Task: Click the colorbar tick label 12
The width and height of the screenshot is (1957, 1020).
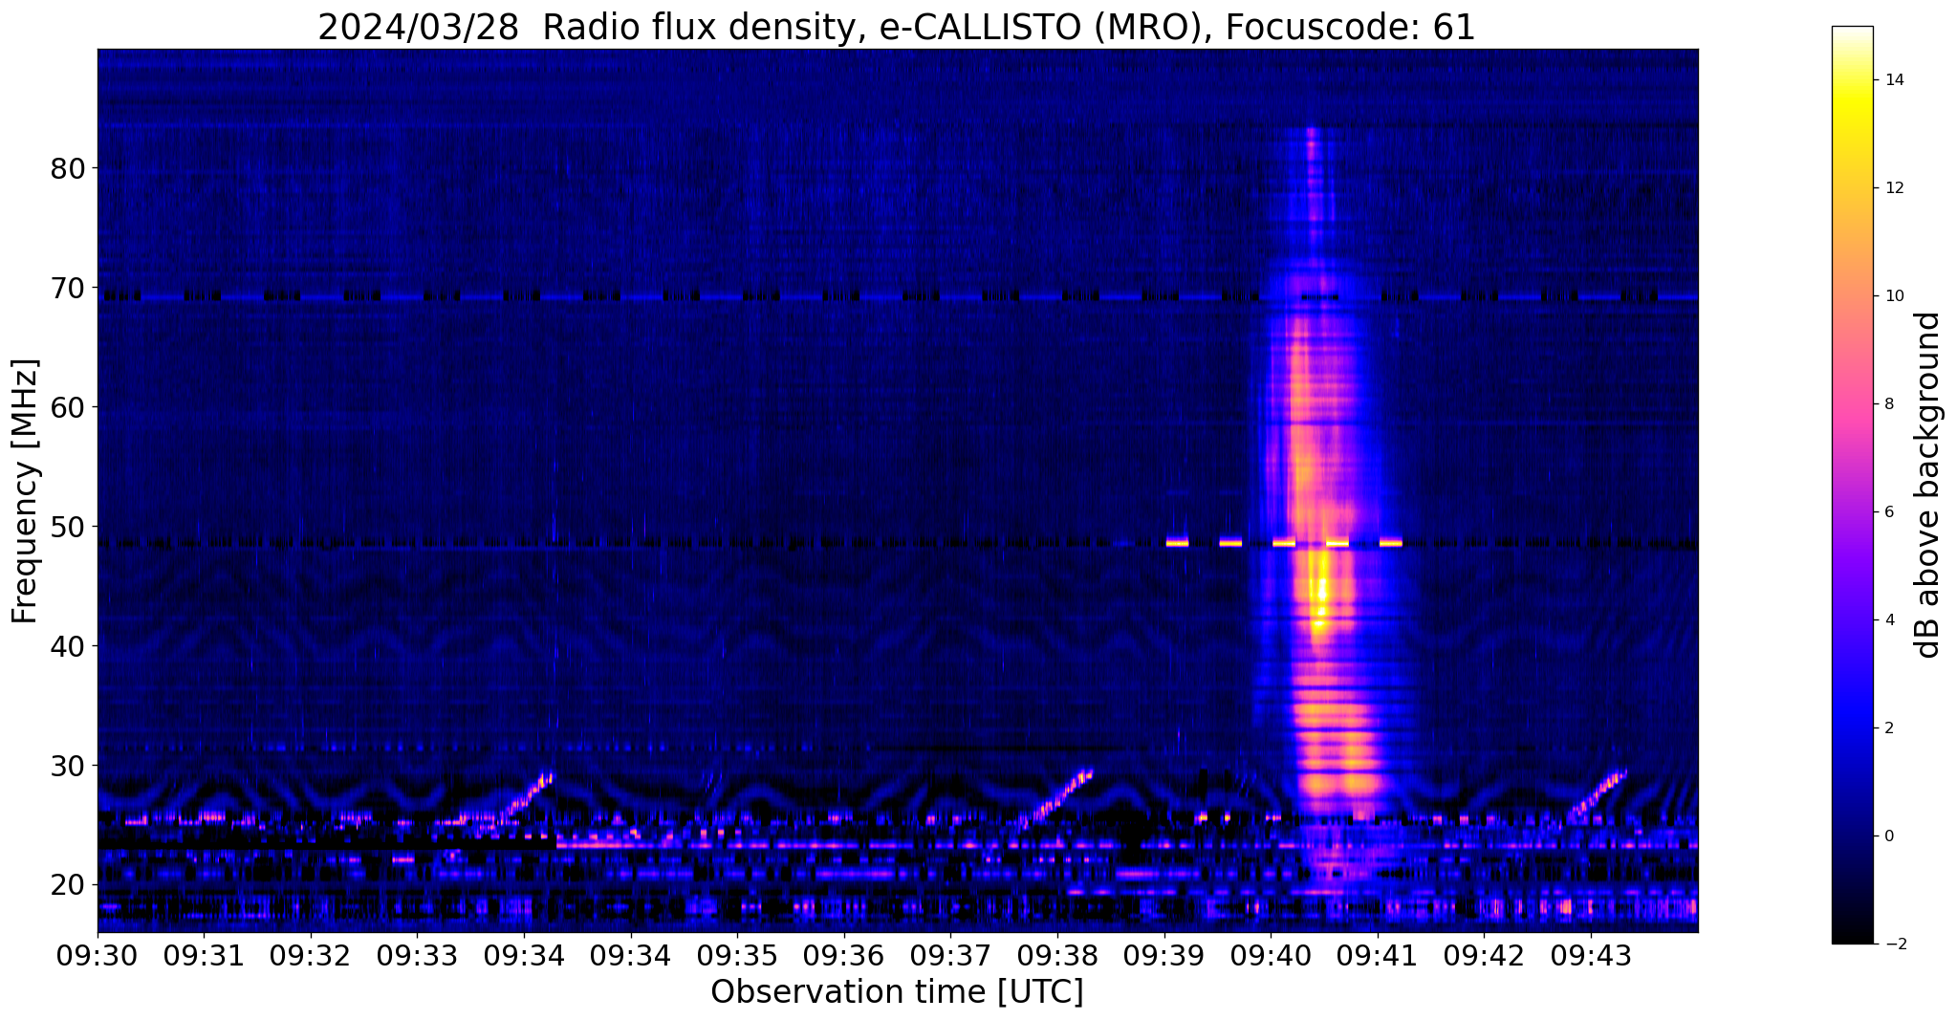Action: pos(1893,188)
